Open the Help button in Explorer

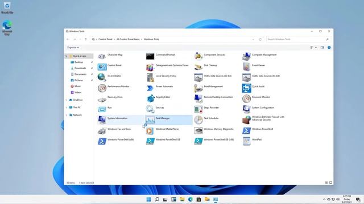pos(329,48)
